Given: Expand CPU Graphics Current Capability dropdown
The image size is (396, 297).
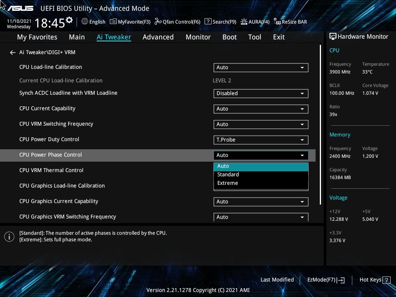Looking at the screenshot, I should 261,202.
